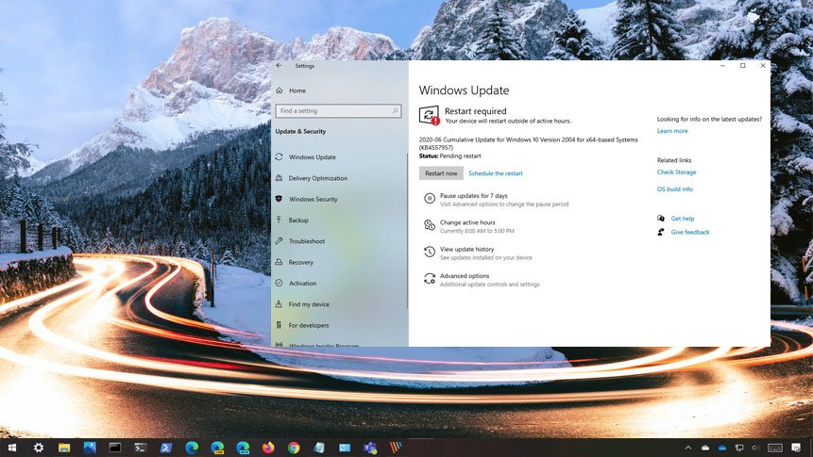Click the OS build info link
This screenshot has height=457, width=813.
pos(674,189)
